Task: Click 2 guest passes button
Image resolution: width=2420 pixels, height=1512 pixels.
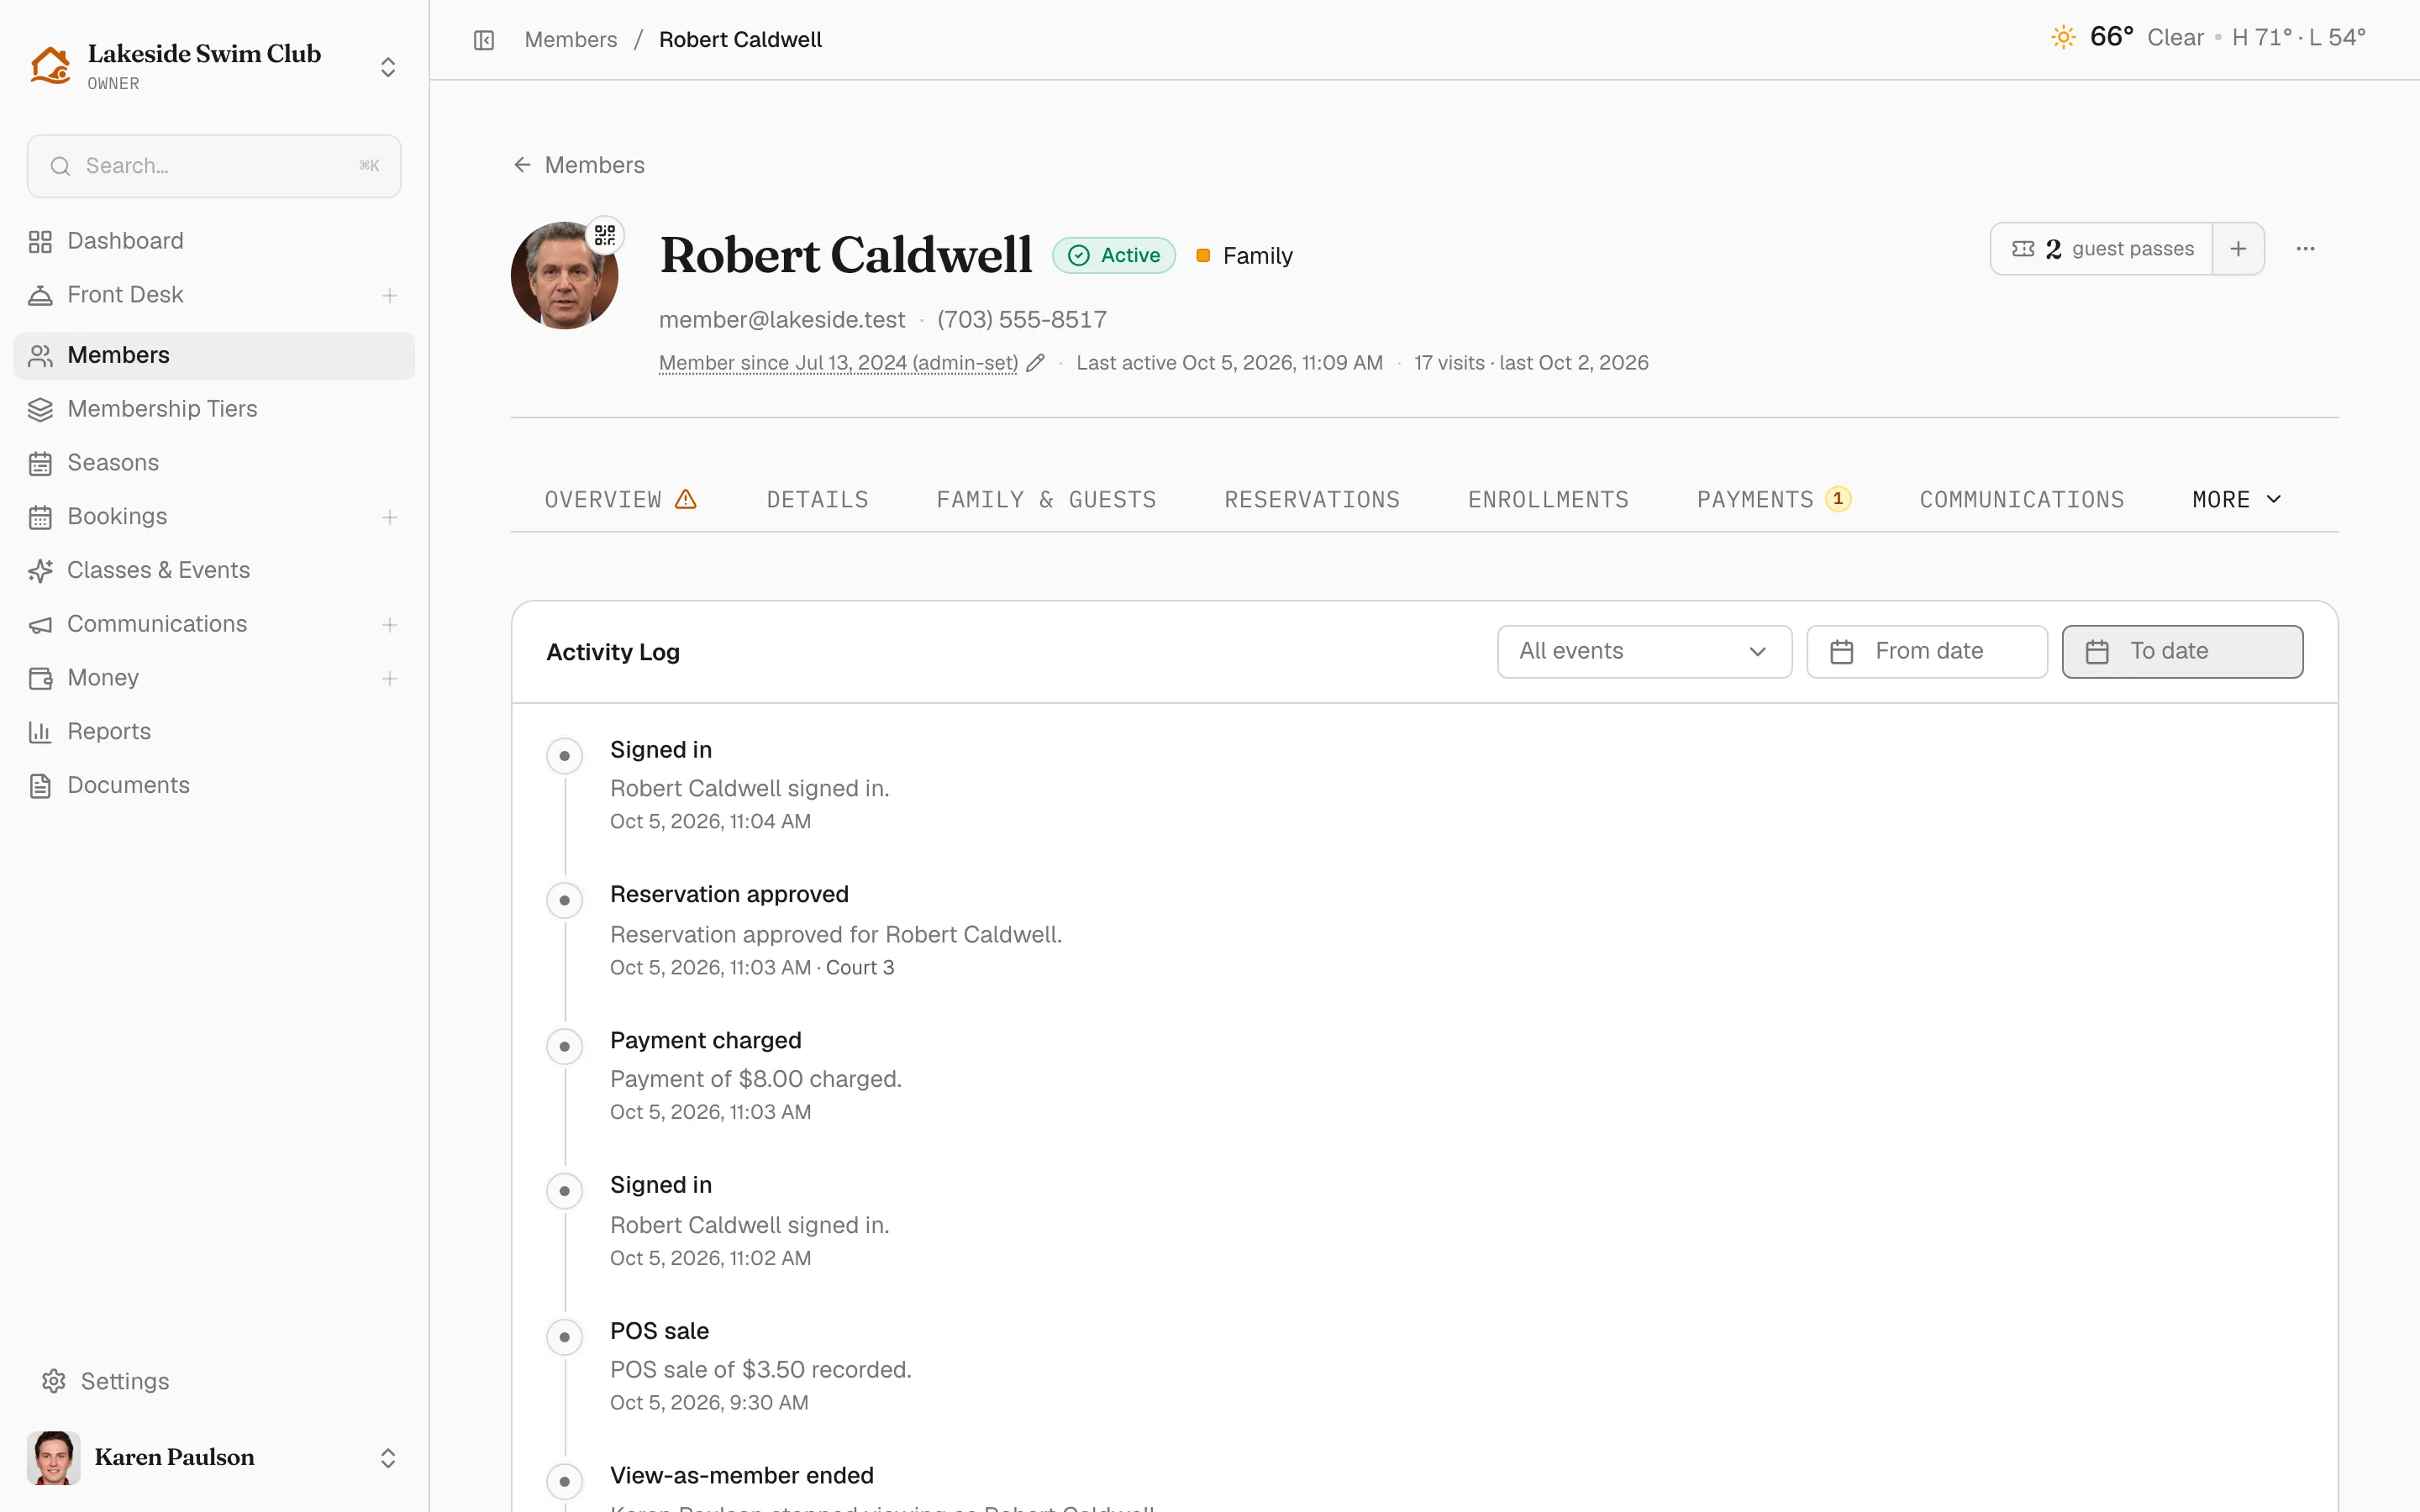Action: coord(2101,249)
